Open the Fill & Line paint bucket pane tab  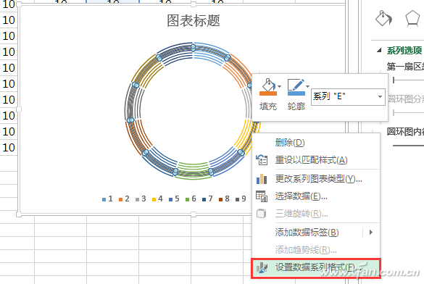click(383, 18)
